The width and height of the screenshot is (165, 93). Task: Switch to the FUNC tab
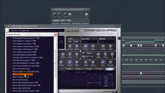69,21
